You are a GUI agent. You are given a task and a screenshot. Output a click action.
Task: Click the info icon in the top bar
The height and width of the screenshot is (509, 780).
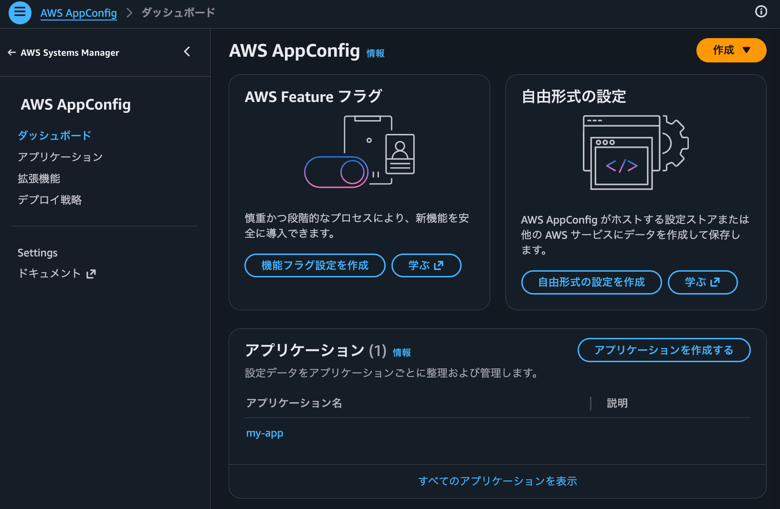click(760, 11)
